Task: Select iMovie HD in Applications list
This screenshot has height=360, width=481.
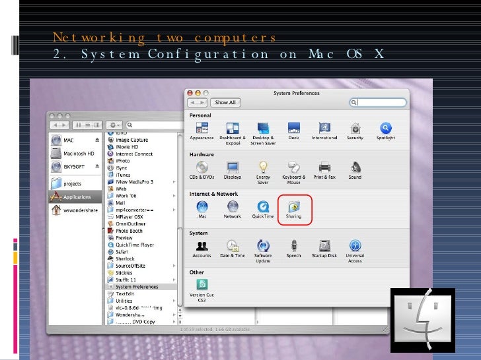Action: coord(141,147)
